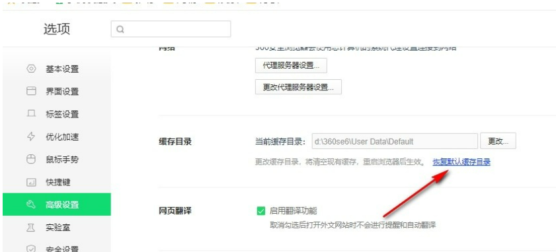The width and height of the screenshot is (556, 252).
Task: Click the 代理服务器设置... button
Action: click(x=291, y=65)
